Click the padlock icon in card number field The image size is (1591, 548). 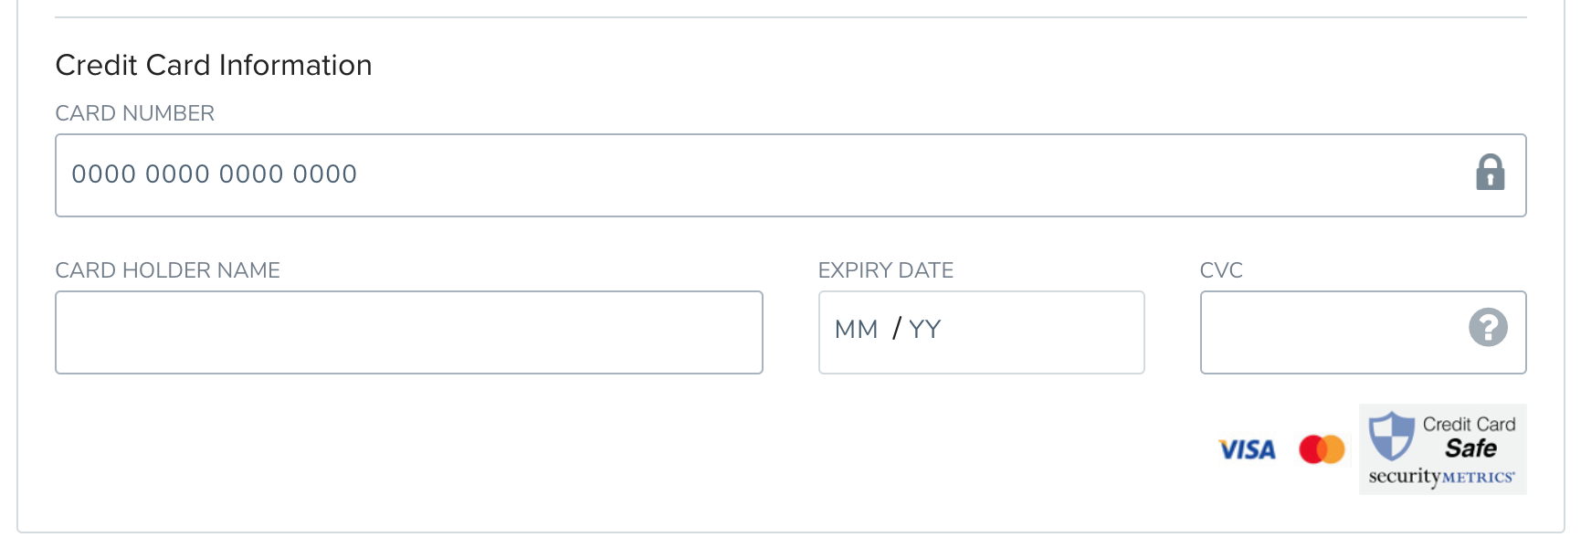[1490, 173]
